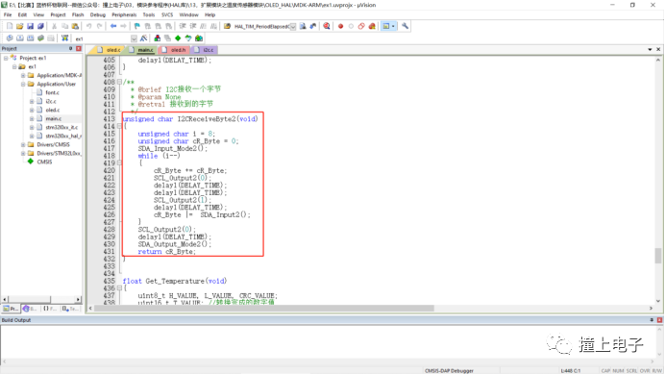
Task: Open Configuration with wrench icon
Action: coord(405,26)
